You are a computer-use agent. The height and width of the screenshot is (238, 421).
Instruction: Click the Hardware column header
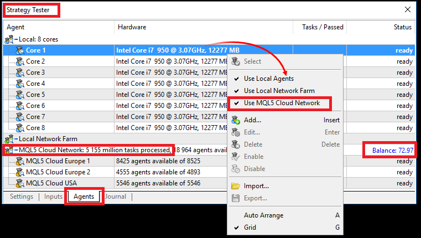click(x=204, y=27)
